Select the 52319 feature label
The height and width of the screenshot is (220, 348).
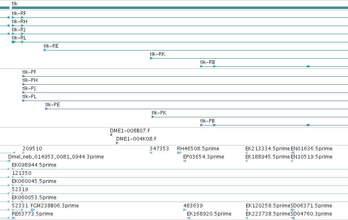click(x=20, y=189)
